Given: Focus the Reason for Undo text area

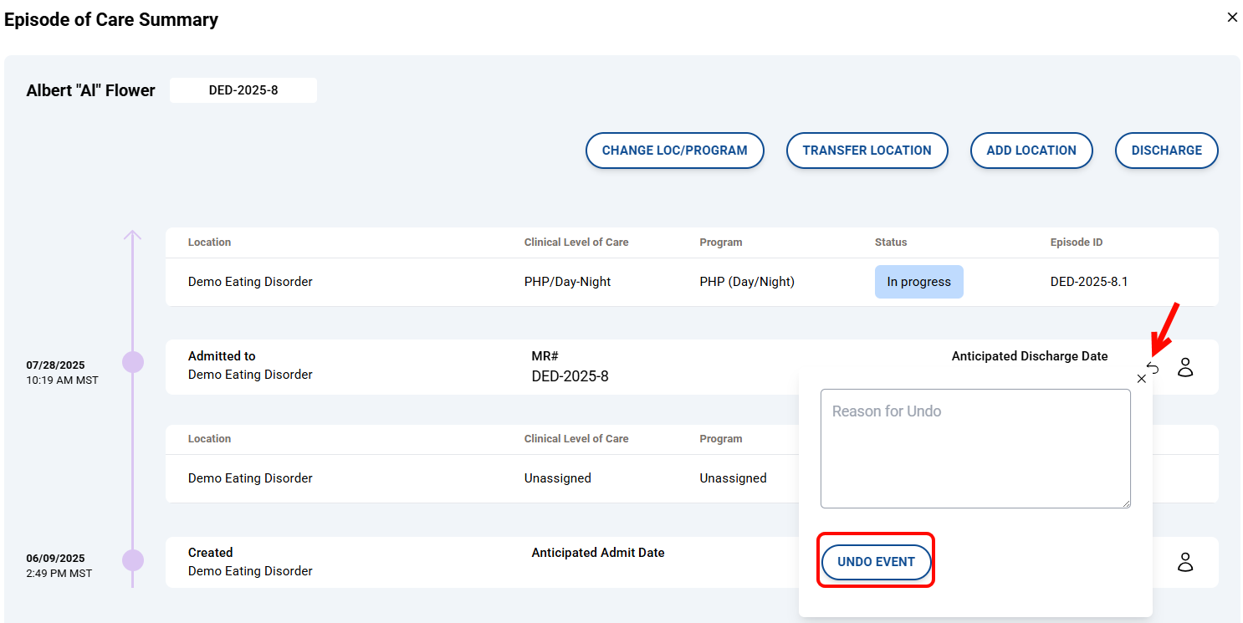Looking at the screenshot, I should click(x=974, y=447).
